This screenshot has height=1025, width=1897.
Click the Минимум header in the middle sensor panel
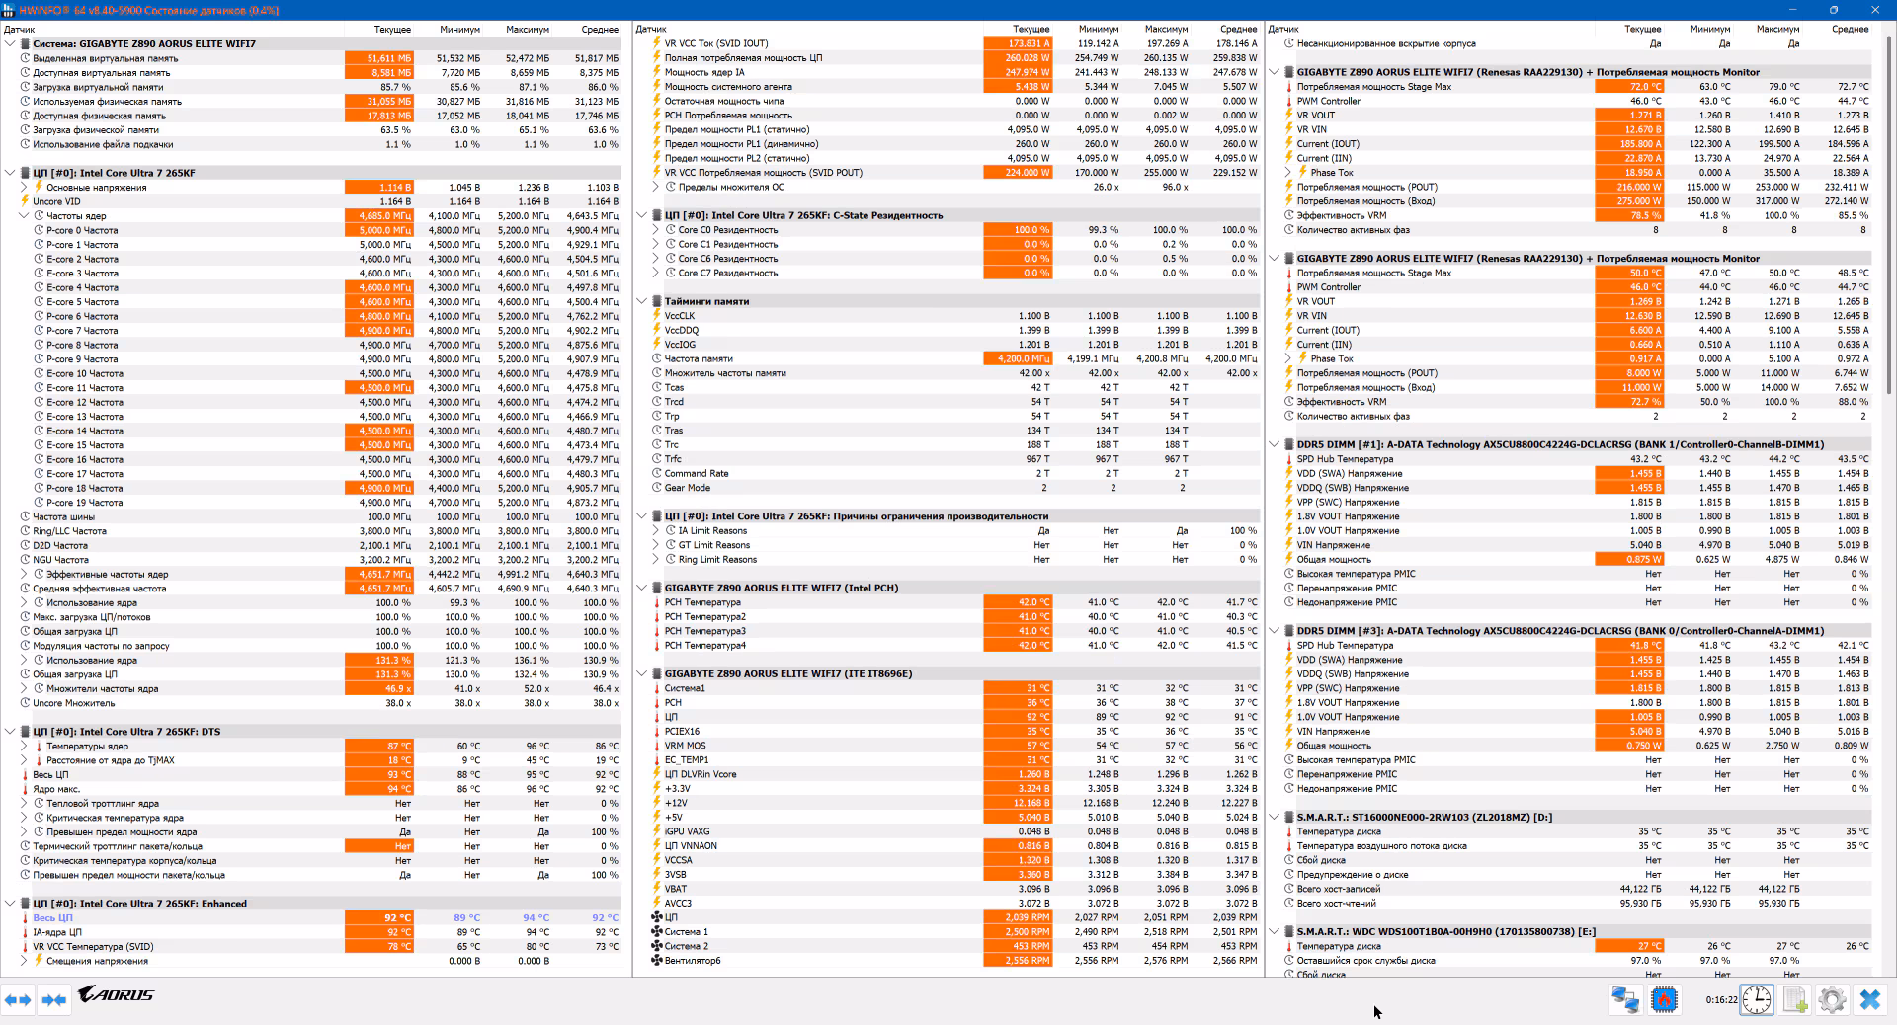1099,29
